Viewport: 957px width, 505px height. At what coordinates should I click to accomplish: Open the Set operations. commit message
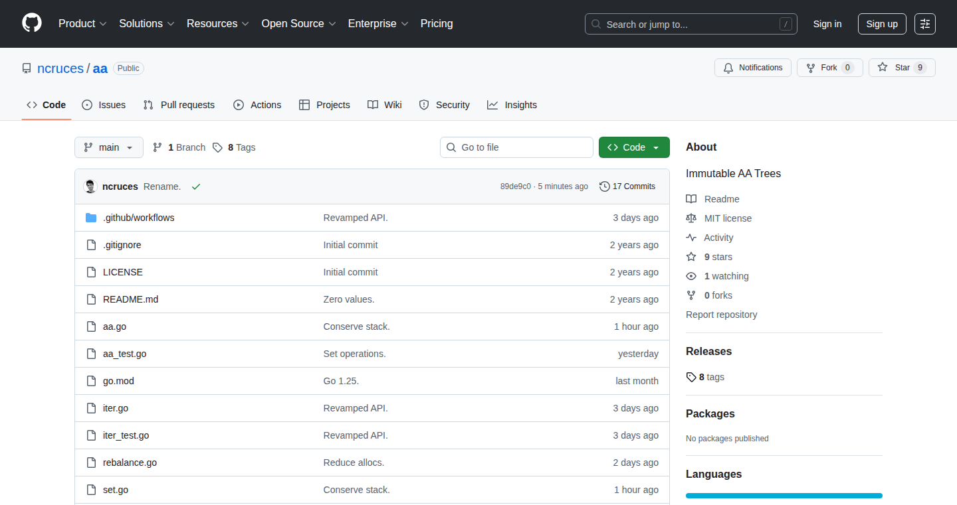click(x=354, y=354)
